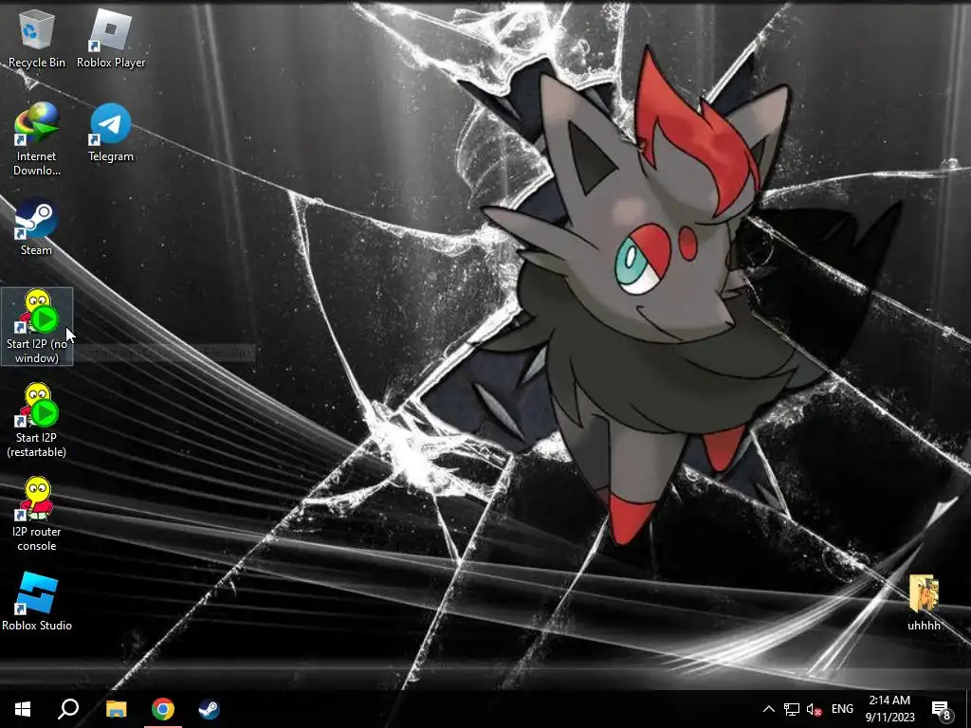The image size is (971, 728).
Task: Open Steam from the taskbar
Action: coord(209,709)
